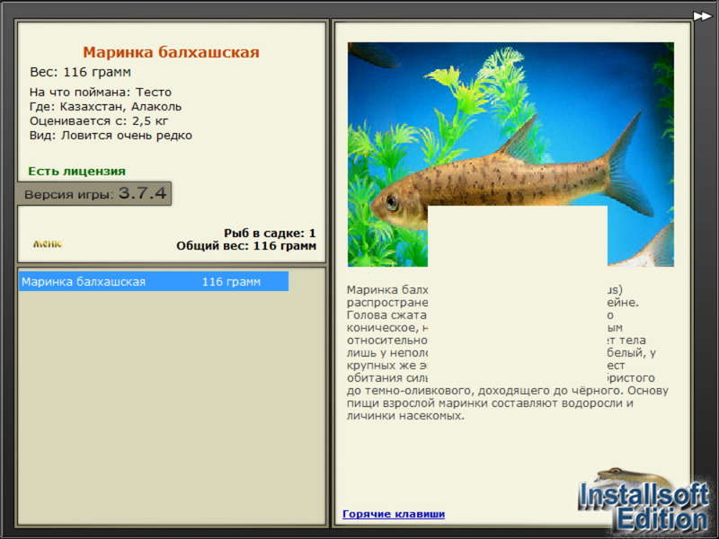This screenshot has height=539, width=719.
Task: Click the Общий вес: 116 грамм total
Action: [246, 245]
